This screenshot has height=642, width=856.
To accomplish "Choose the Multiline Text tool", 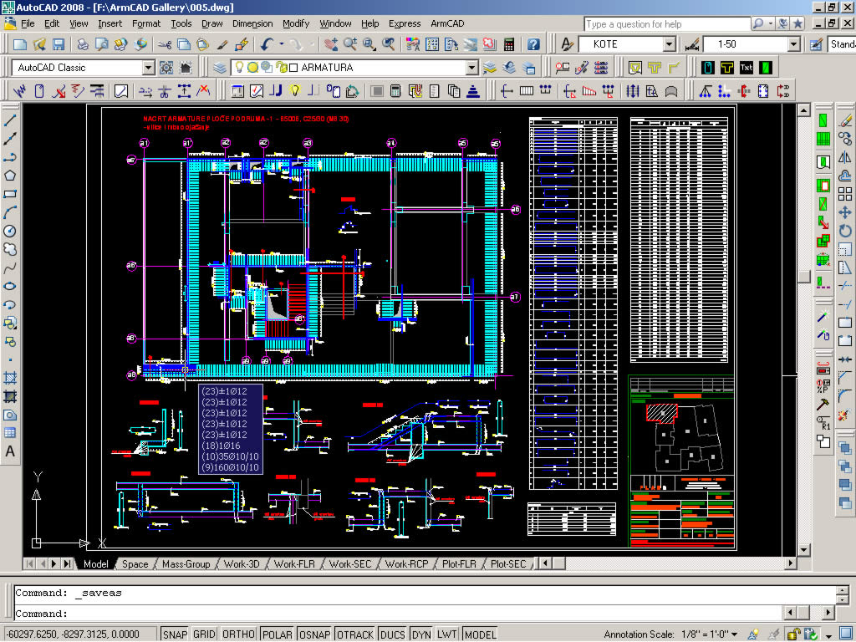I will point(11,451).
